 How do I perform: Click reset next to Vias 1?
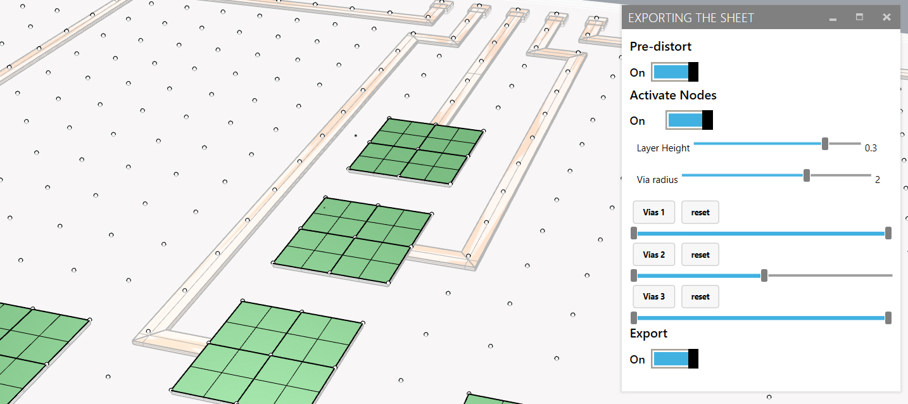click(x=700, y=212)
